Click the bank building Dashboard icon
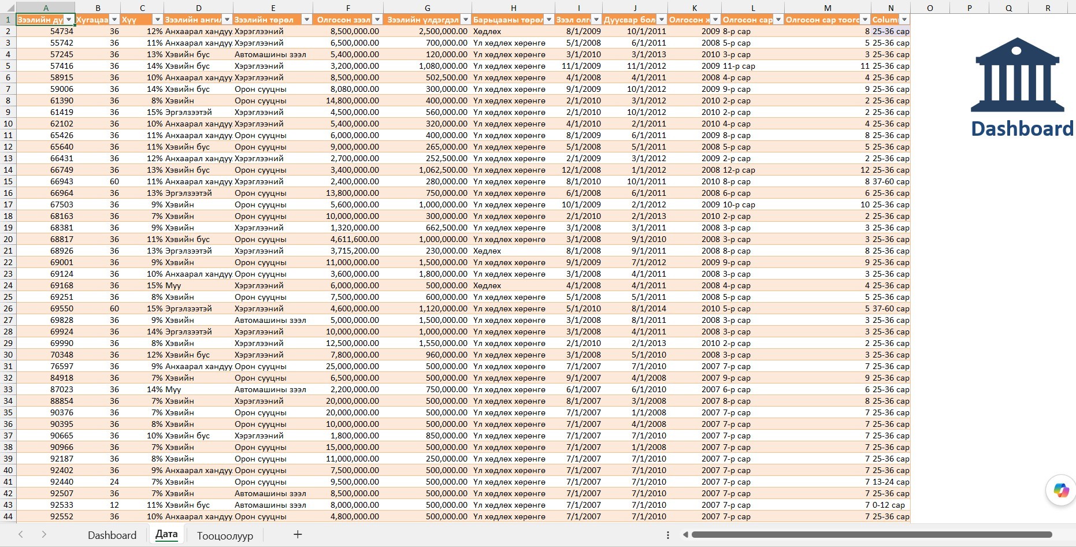This screenshot has height=547, width=1076. tap(1017, 75)
